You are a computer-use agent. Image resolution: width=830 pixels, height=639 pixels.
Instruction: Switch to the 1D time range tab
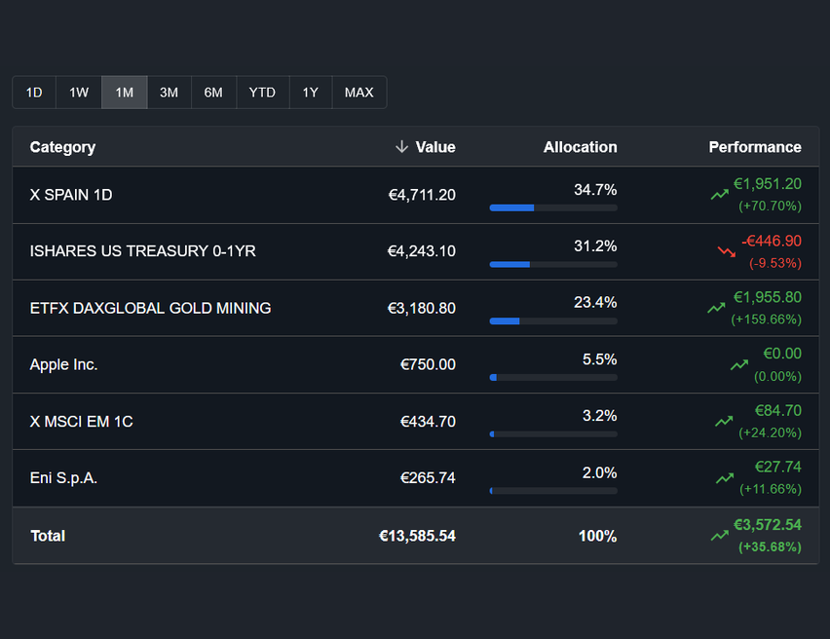coord(33,93)
